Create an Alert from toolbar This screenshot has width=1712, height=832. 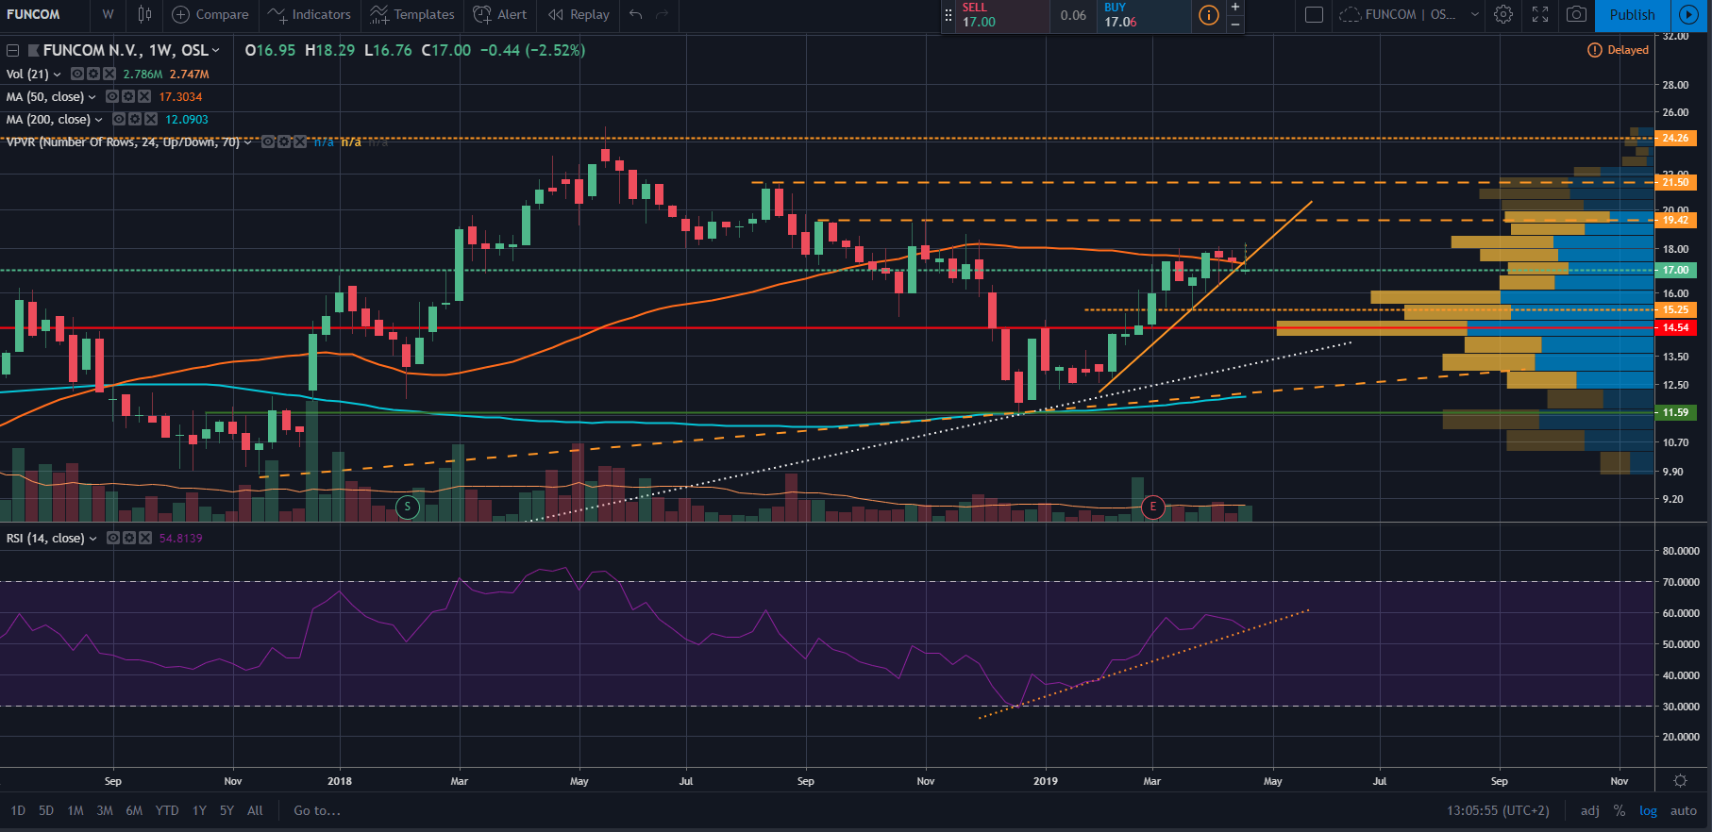500,14
